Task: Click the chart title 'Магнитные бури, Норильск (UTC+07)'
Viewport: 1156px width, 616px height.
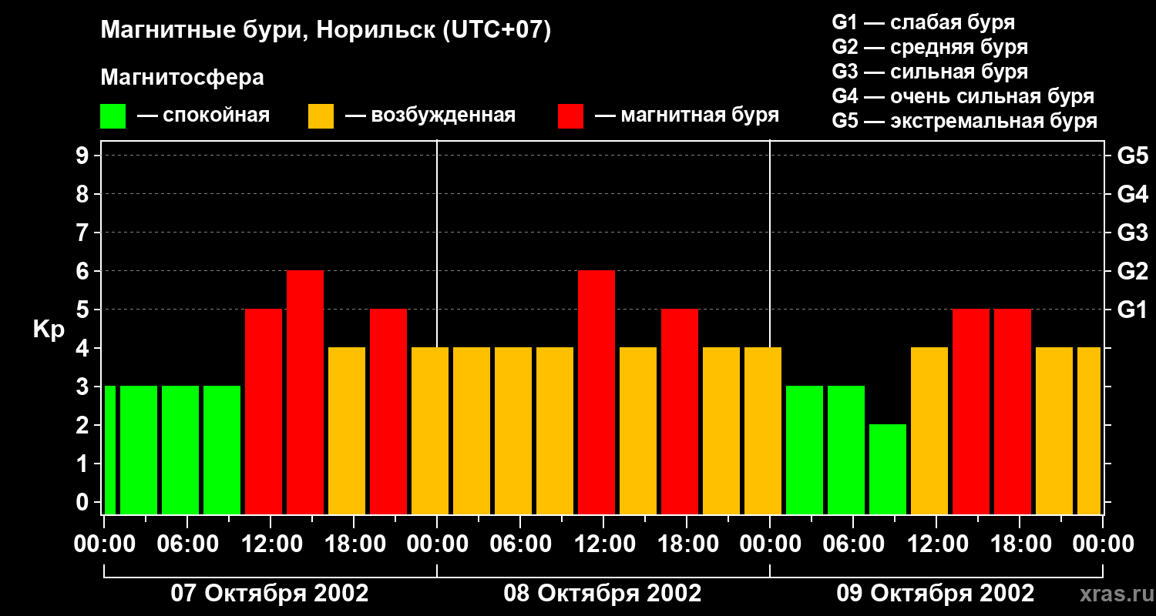Action: pyautogui.click(x=326, y=31)
